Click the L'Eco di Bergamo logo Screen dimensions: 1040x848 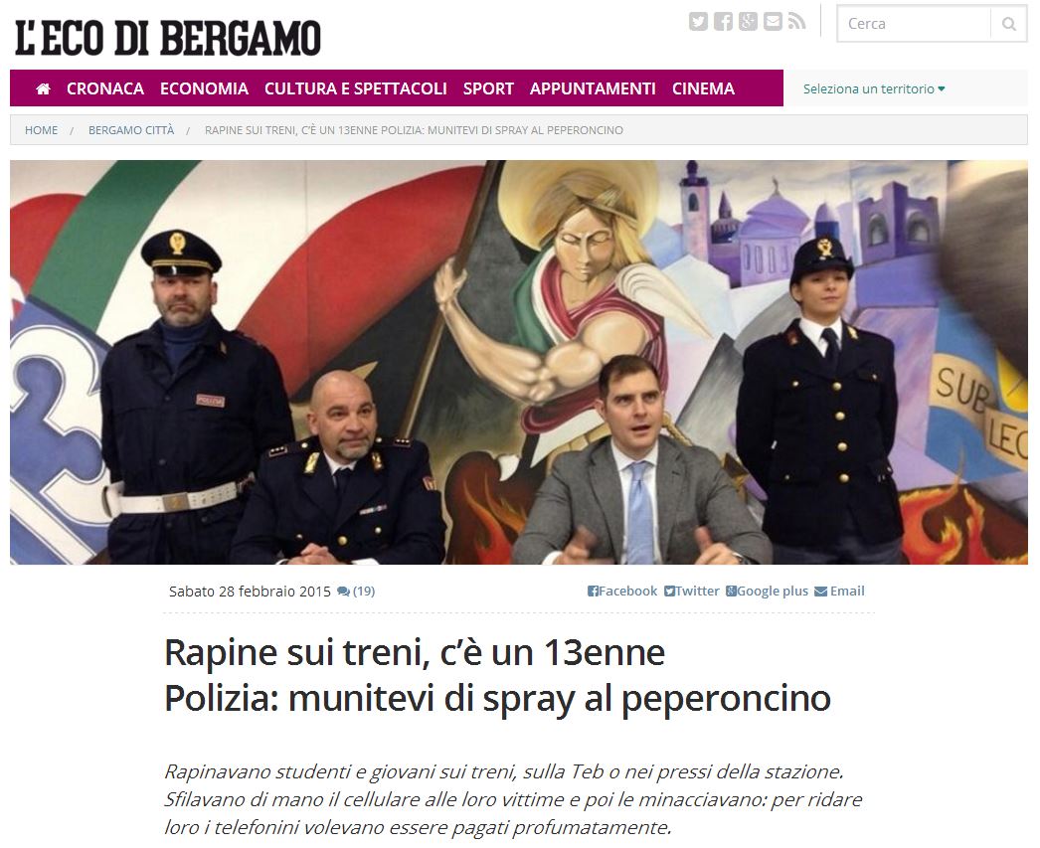[x=168, y=37]
